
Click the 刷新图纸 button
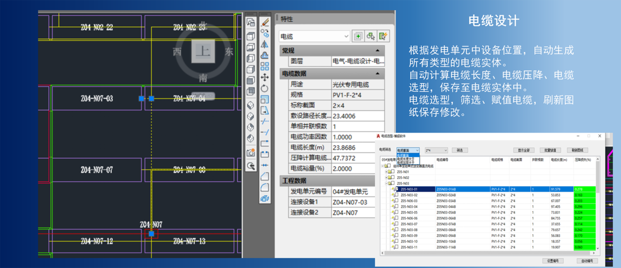[577, 150]
